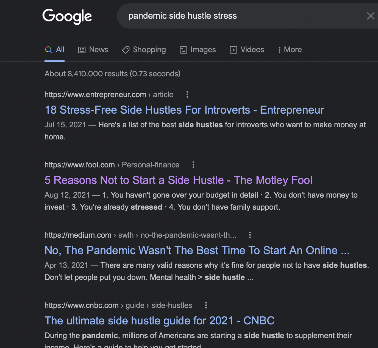The image size is (378, 348).
Task: Select the All tab
Action: tap(54, 50)
